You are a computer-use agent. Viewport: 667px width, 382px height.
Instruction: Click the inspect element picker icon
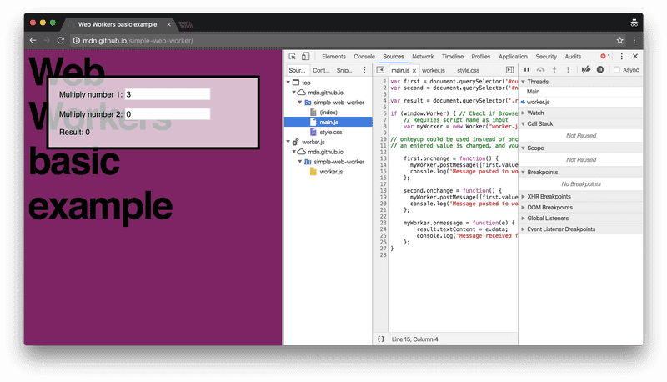pos(293,56)
